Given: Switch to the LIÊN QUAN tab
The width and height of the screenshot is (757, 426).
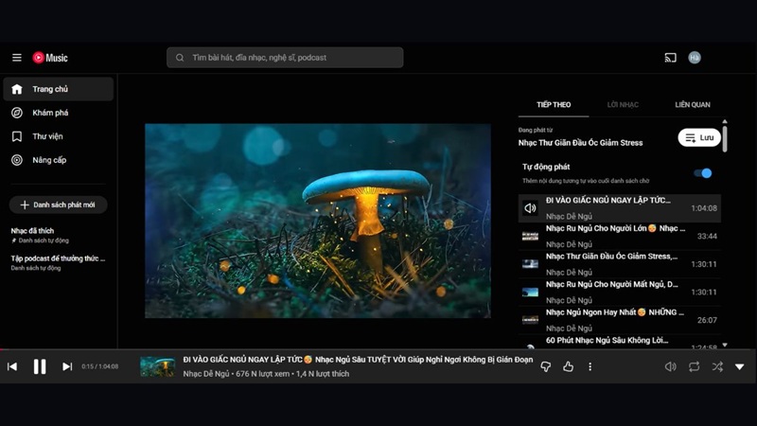Looking at the screenshot, I should click(x=692, y=105).
